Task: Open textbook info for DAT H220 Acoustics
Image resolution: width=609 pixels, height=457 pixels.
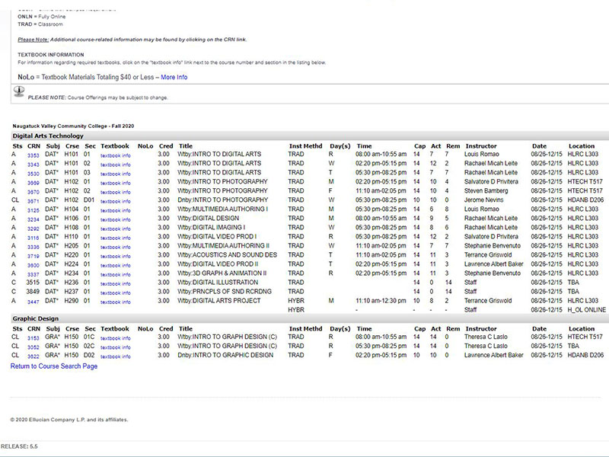Action: pyautogui.click(x=116, y=256)
